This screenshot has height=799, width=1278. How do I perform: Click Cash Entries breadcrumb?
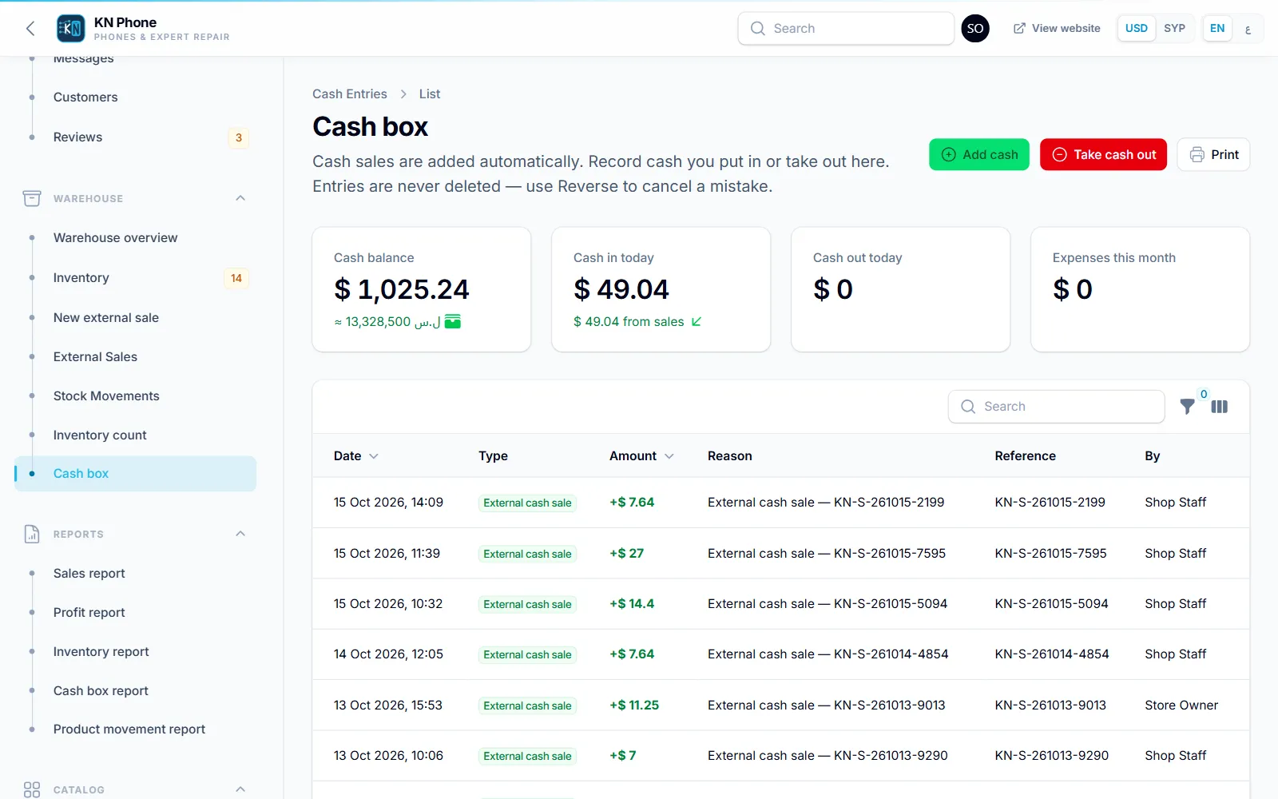point(350,93)
